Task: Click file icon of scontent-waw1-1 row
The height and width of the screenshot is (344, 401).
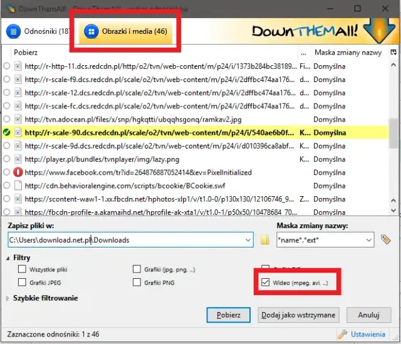Action: tap(18, 199)
